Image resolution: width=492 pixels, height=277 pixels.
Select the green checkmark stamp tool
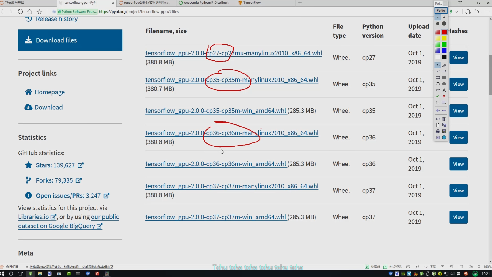438,96
